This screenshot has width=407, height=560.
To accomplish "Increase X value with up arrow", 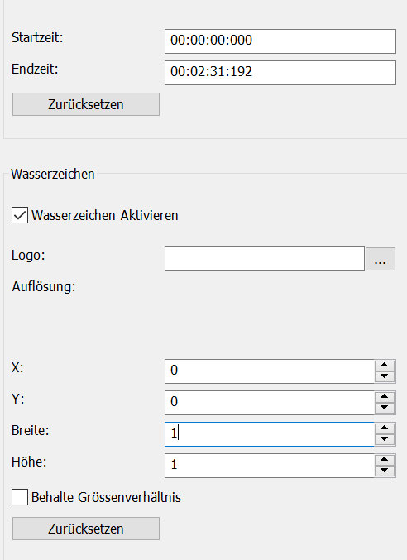I will click(x=385, y=366).
